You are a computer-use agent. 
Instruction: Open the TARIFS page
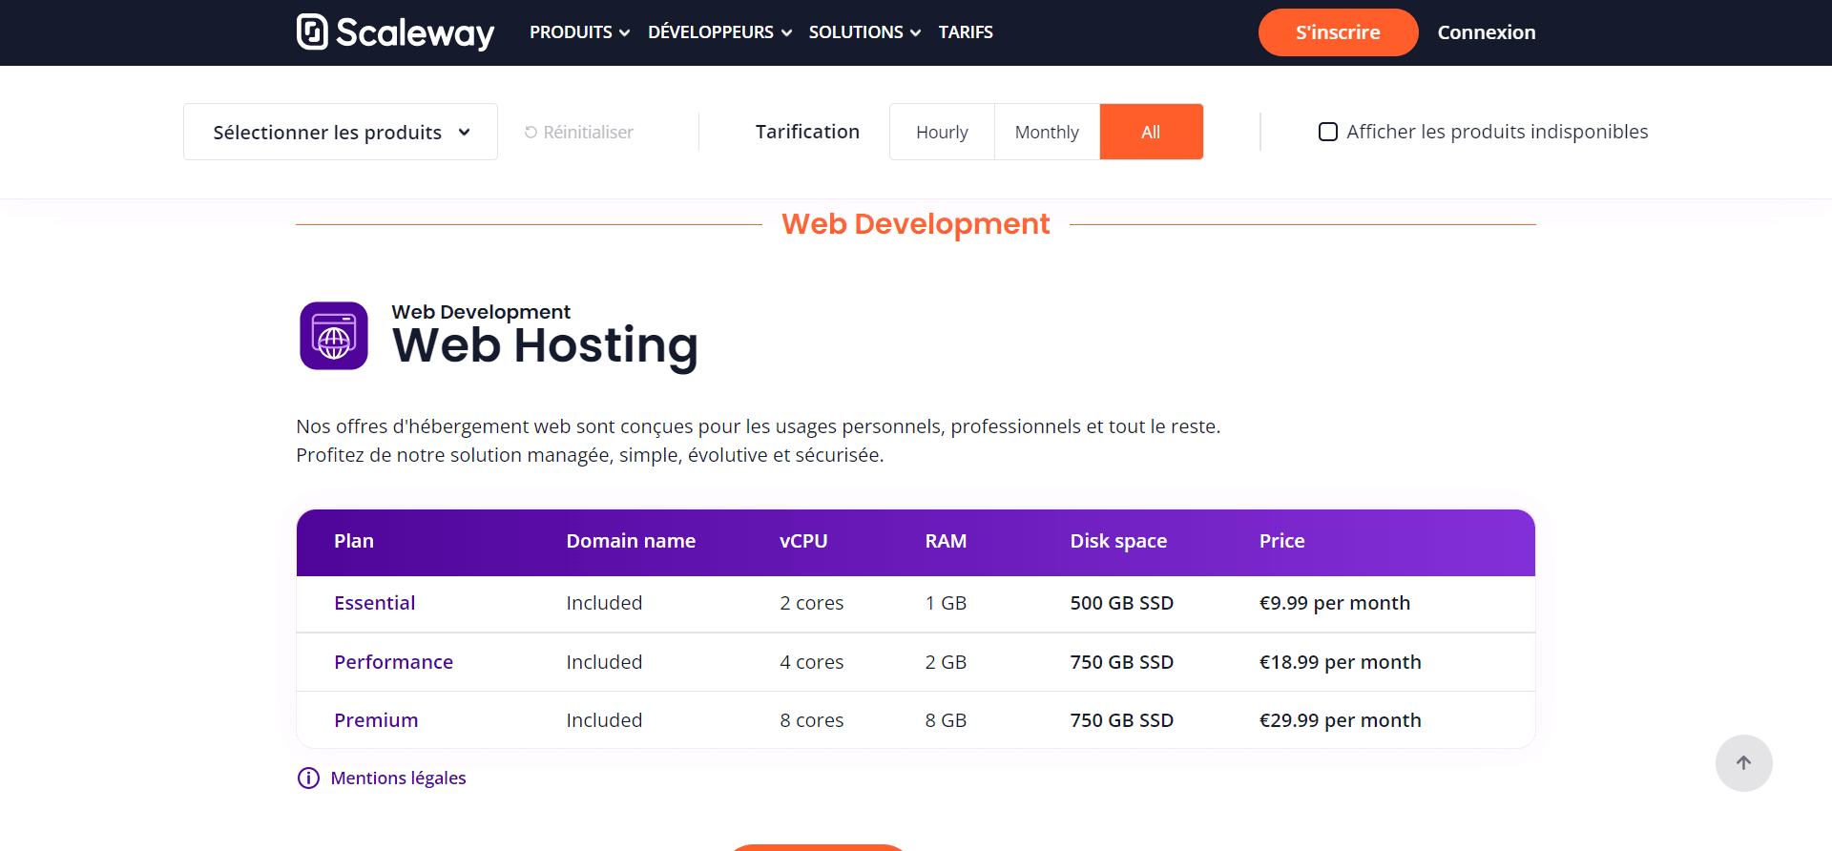tap(966, 32)
